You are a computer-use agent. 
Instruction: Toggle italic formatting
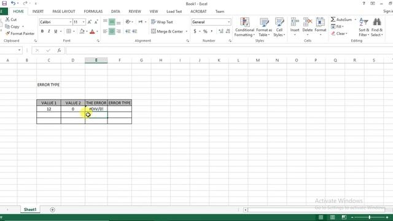pos(49,31)
